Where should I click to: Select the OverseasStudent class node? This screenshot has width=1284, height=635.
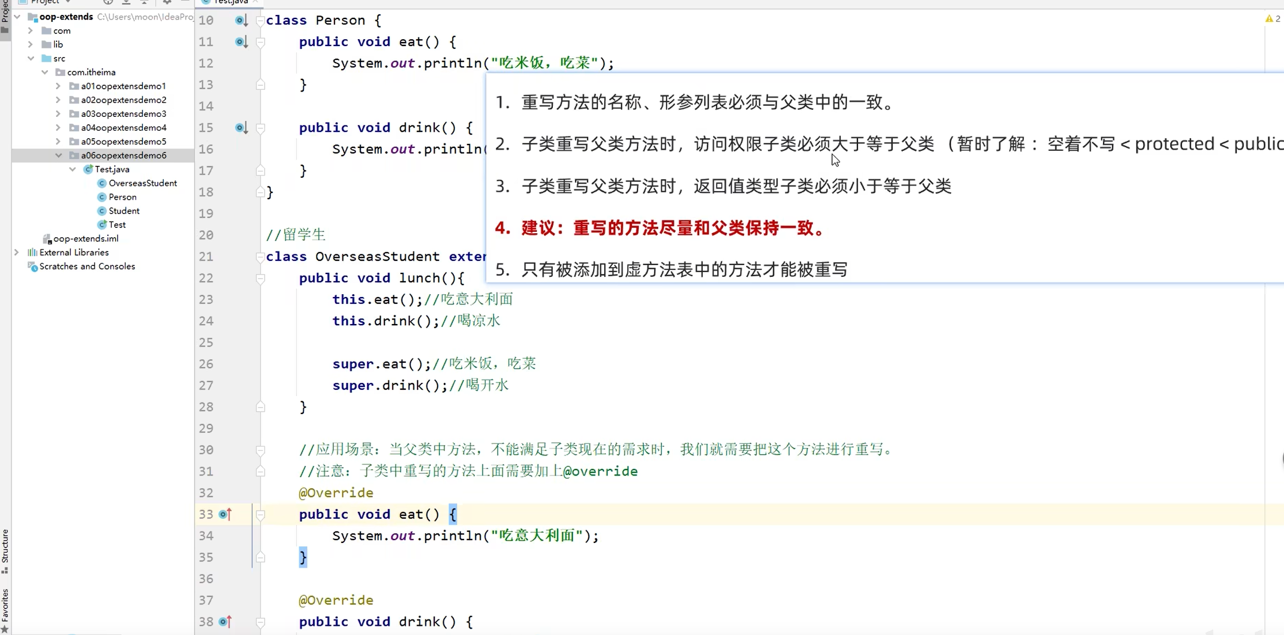142,183
